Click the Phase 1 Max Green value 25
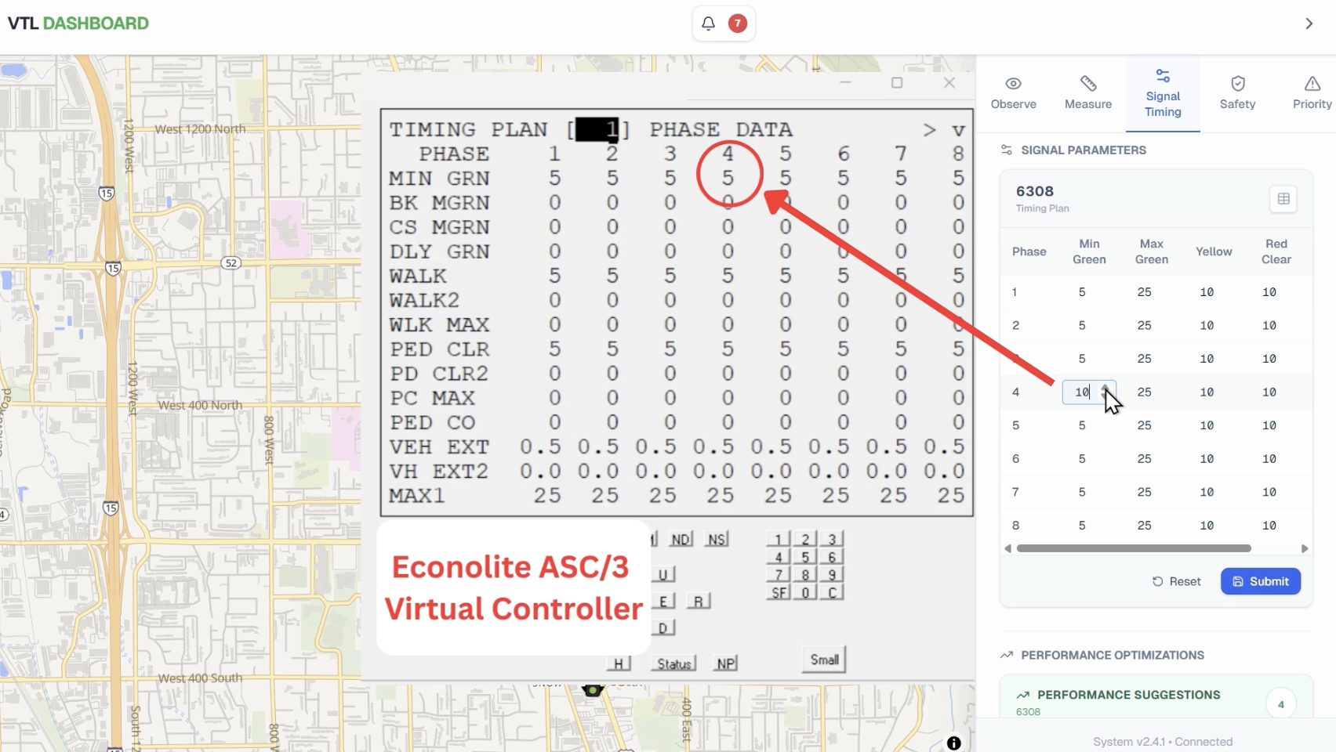 pos(1144,292)
